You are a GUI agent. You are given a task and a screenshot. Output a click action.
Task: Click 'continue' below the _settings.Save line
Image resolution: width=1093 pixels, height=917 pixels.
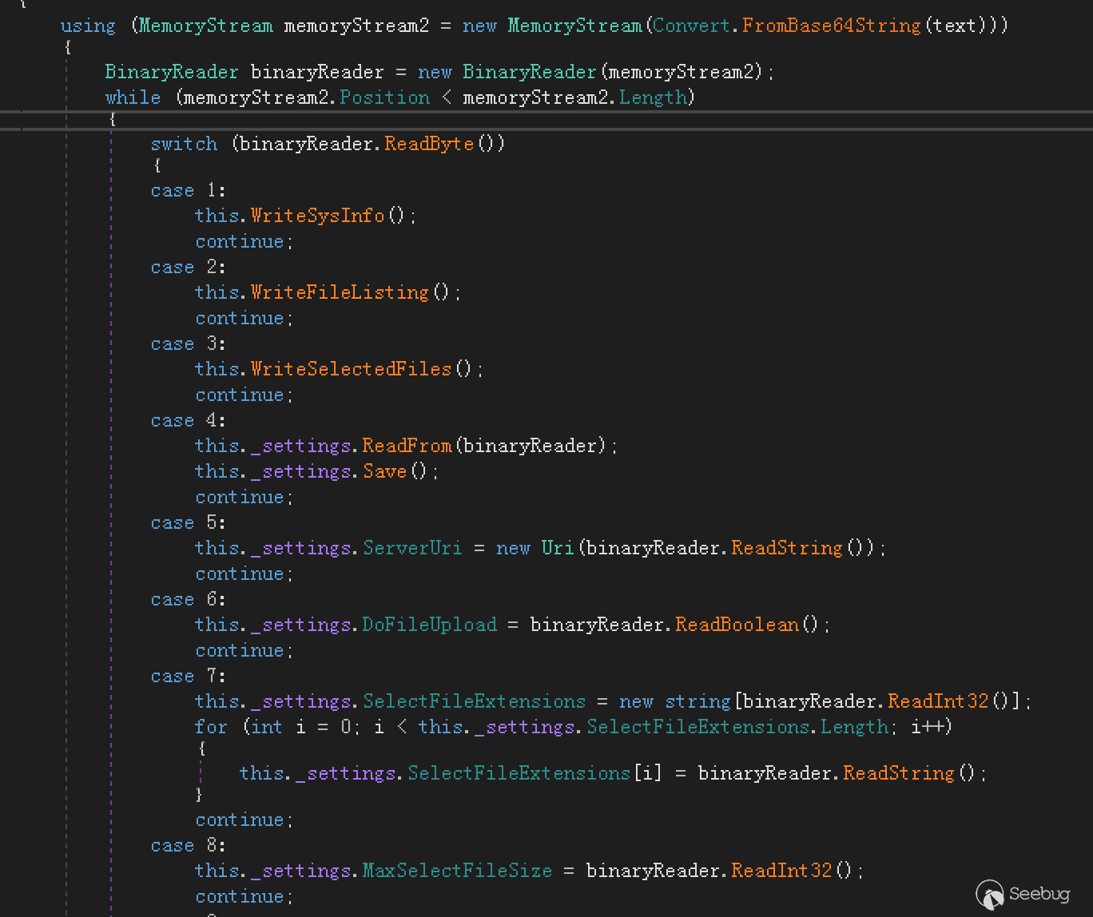(240, 497)
